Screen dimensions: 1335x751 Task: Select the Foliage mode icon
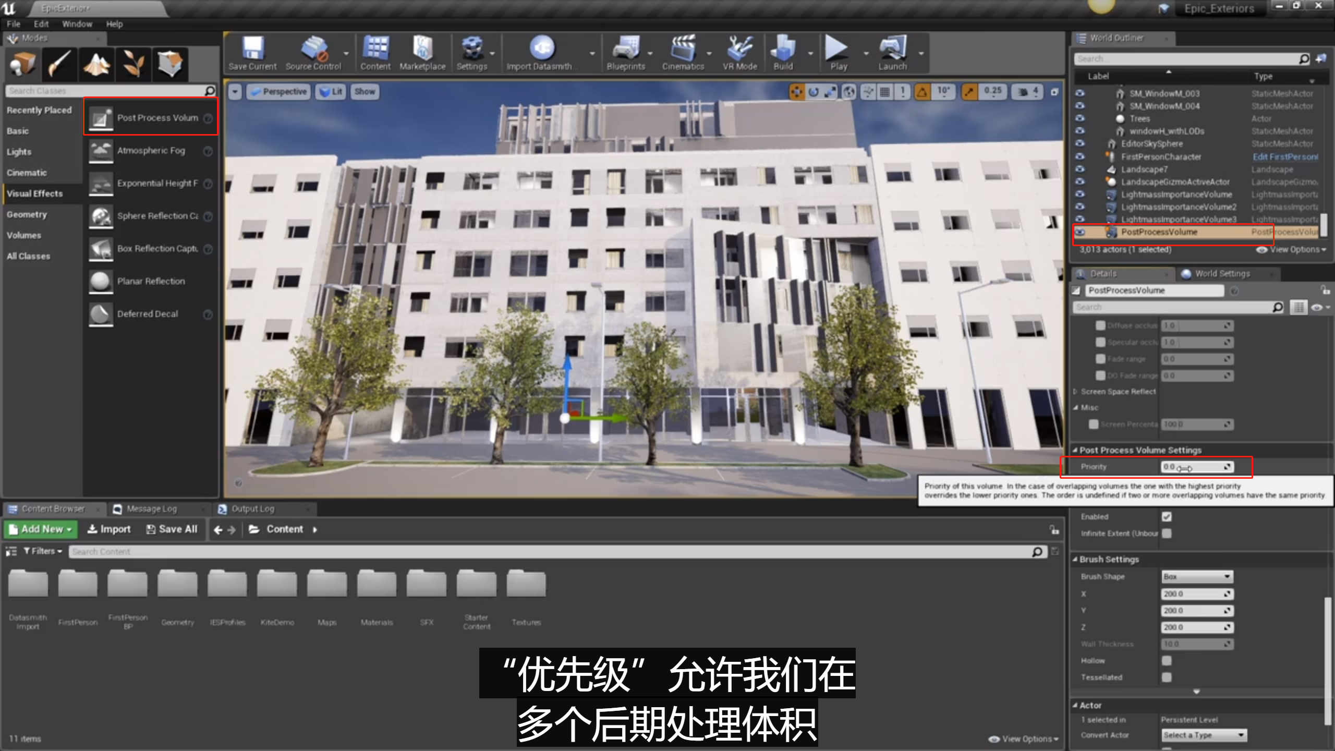(133, 65)
